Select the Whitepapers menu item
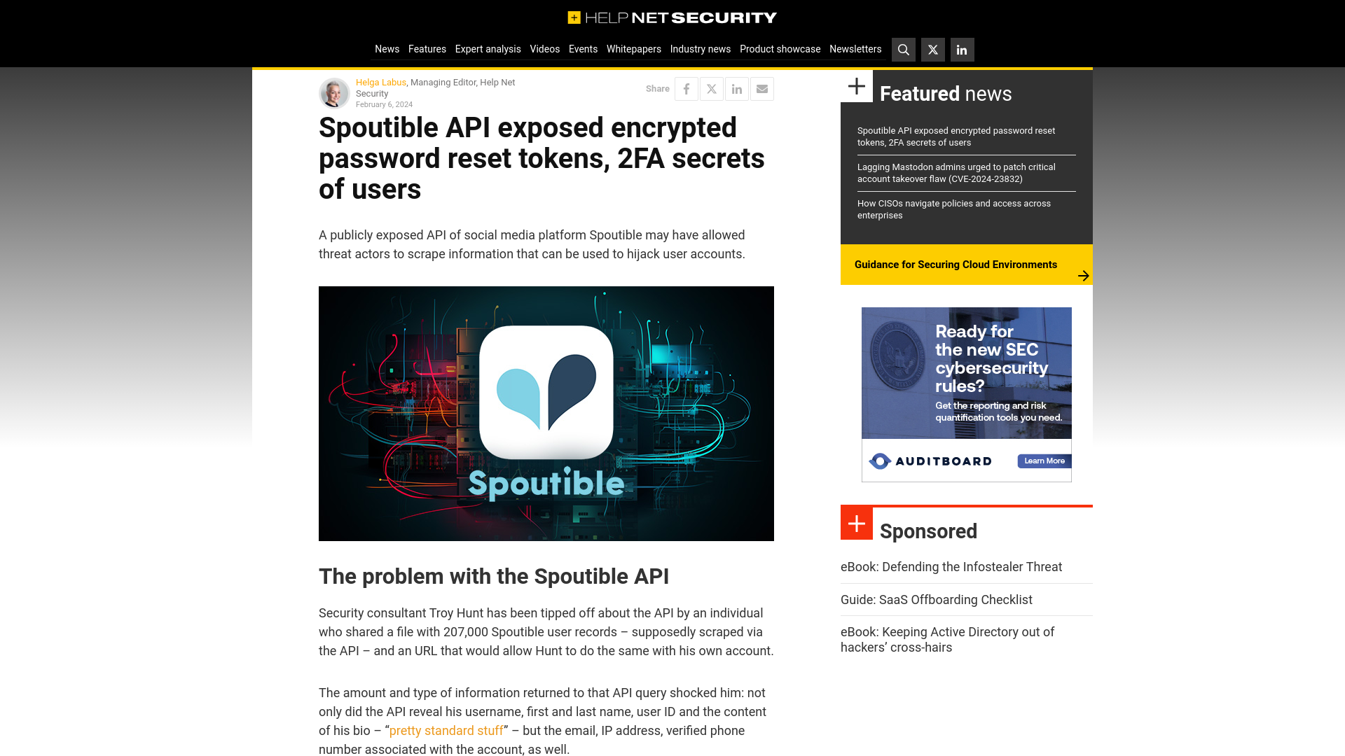The image size is (1345, 756). pos(633,49)
